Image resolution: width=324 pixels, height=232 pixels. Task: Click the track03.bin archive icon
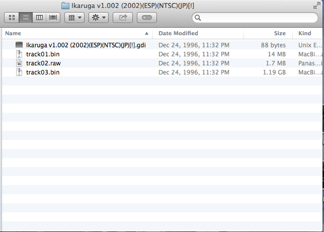[19, 72]
